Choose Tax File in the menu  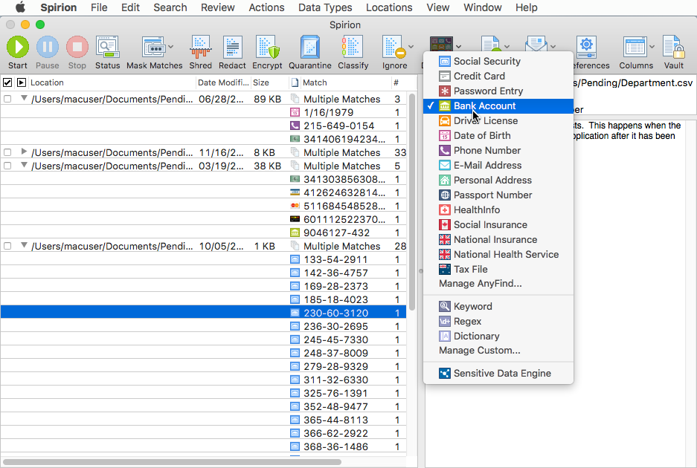coord(498,270)
